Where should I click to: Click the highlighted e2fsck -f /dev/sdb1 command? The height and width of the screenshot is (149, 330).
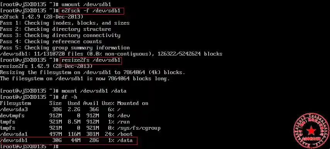91,10
